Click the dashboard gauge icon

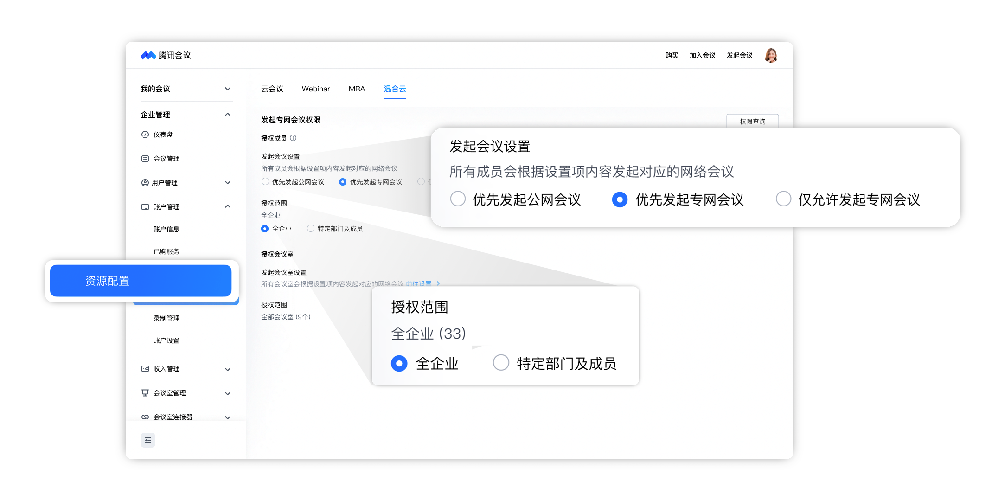(x=145, y=135)
